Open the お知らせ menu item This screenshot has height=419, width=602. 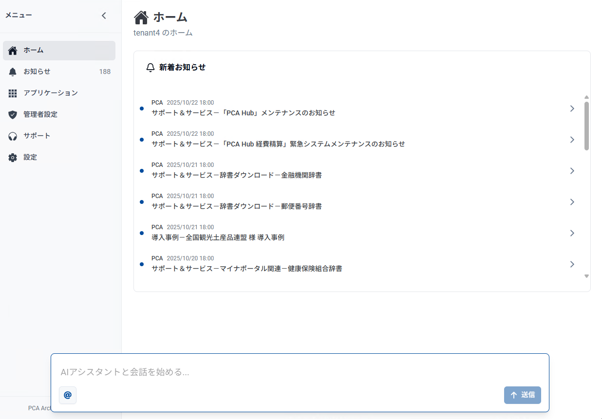pos(37,72)
